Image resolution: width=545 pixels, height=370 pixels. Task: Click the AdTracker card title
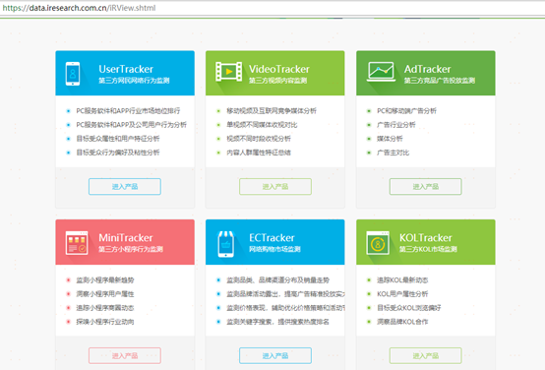coord(427,69)
